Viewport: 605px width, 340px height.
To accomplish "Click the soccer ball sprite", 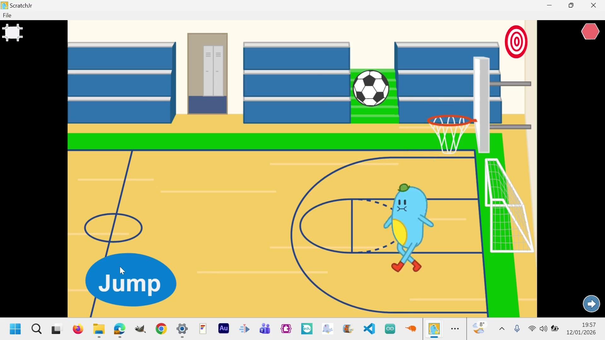I will (x=371, y=88).
